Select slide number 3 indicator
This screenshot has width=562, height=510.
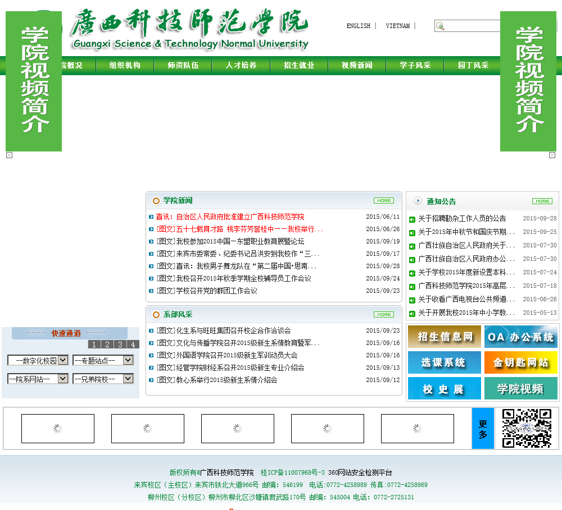(x=120, y=344)
